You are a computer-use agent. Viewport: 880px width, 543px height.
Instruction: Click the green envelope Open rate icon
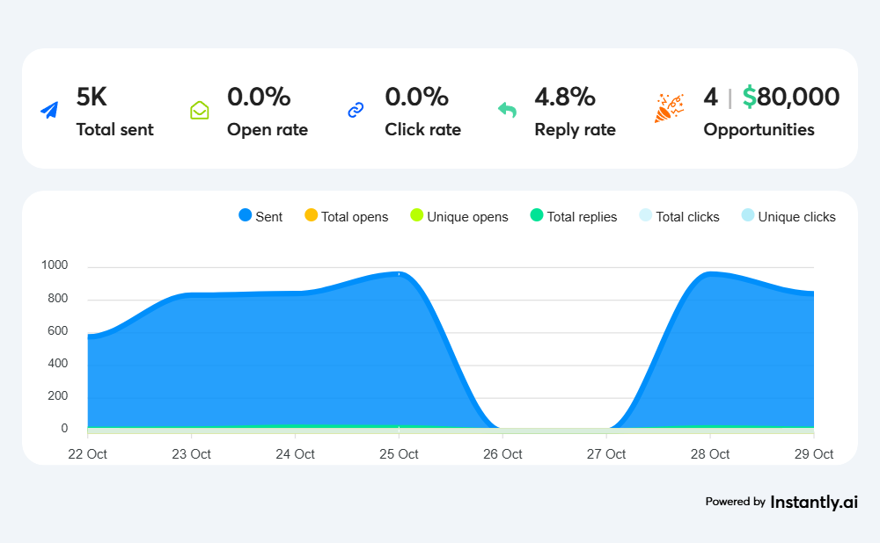(200, 111)
